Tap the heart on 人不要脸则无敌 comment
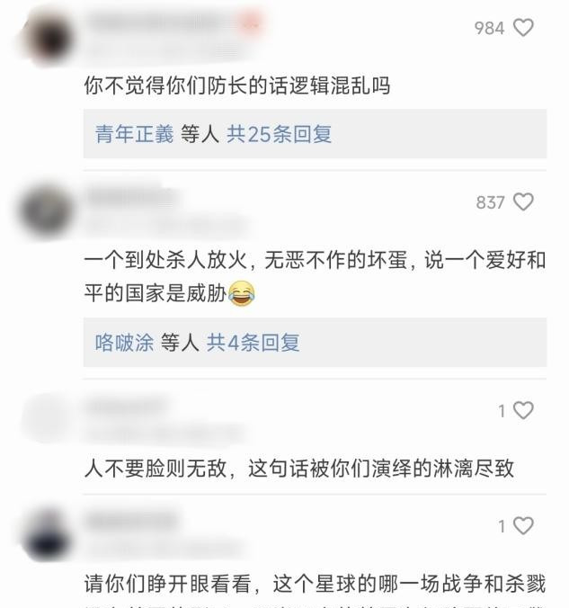 click(x=523, y=410)
